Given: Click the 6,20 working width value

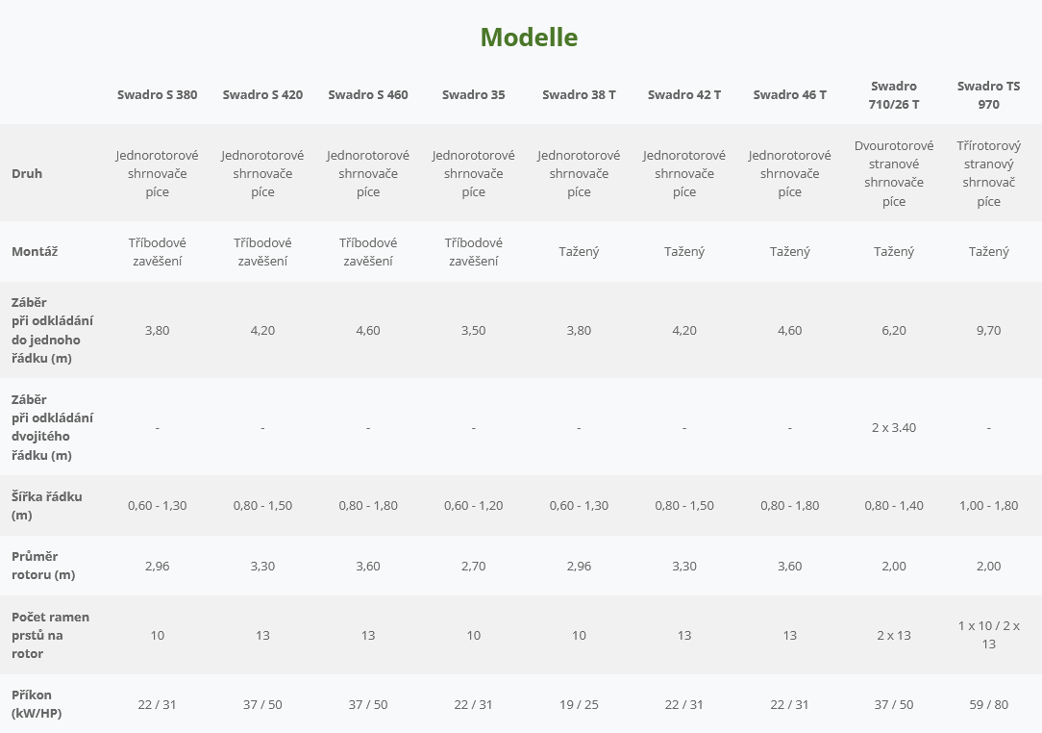Looking at the screenshot, I should (894, 330).
